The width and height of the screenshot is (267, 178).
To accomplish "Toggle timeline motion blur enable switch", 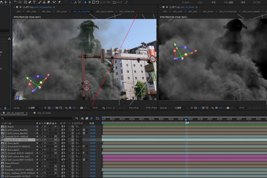I will coord(91,118).
